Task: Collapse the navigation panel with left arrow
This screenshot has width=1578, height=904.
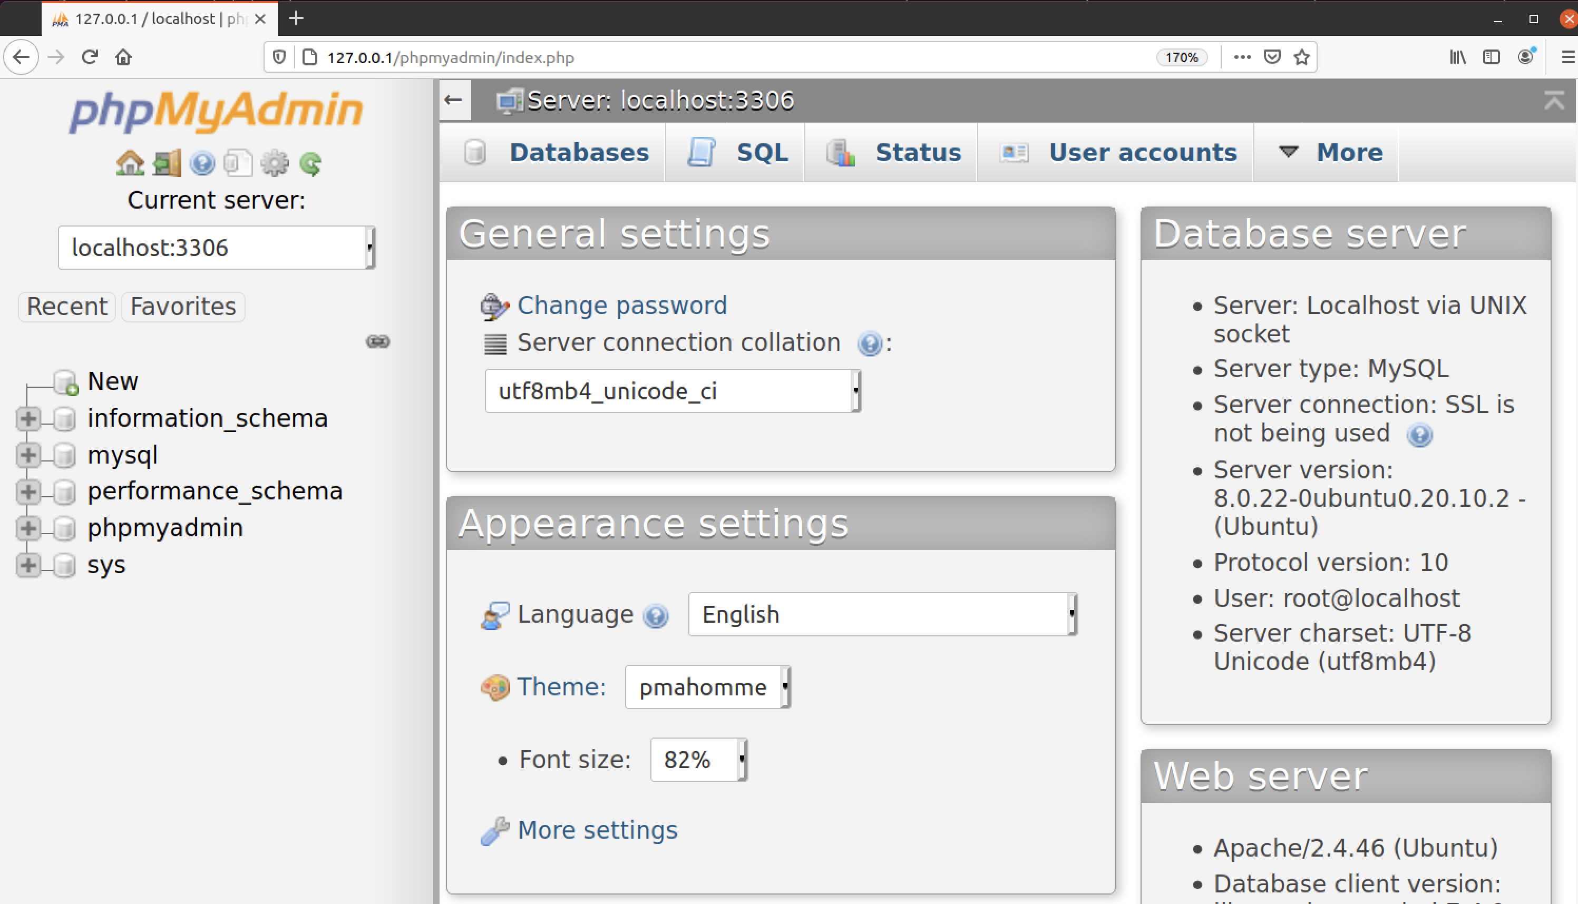Action: point(454,100)
